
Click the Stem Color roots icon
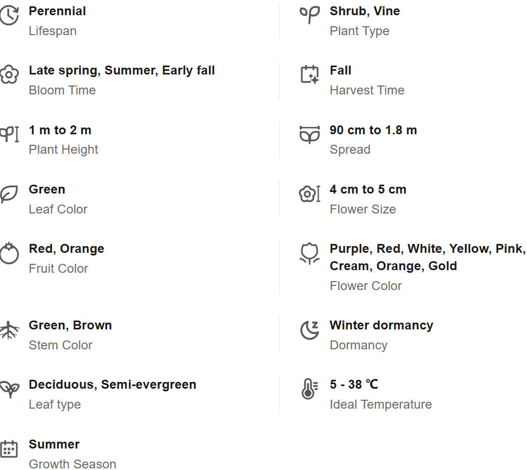[9, 330]
